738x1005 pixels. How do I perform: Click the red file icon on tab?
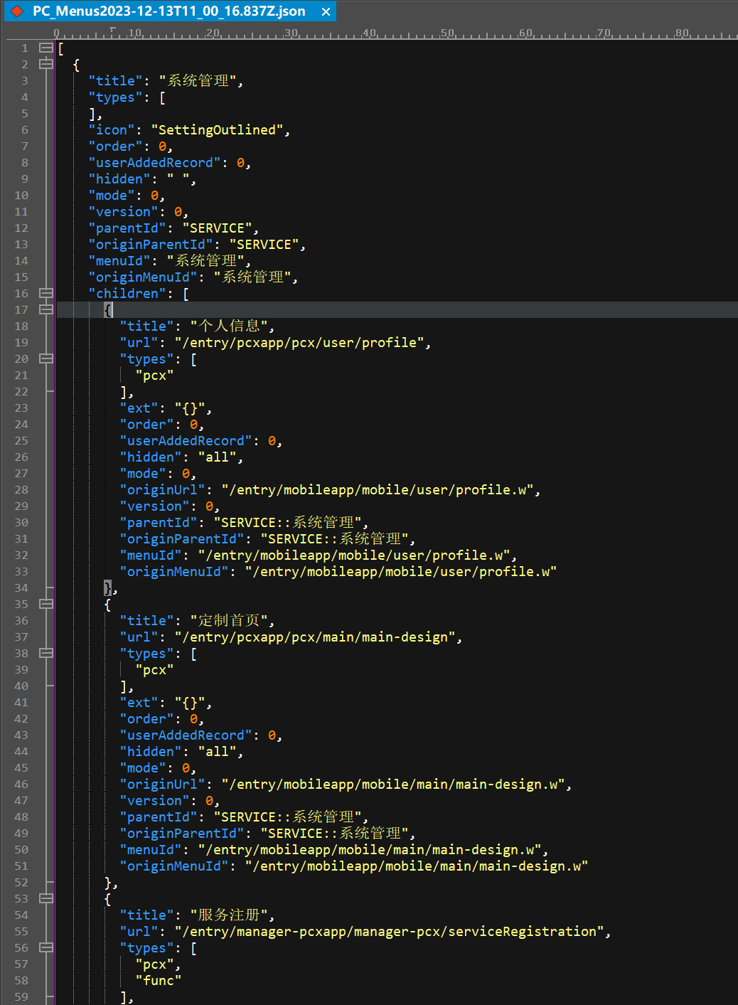[17, 11]
